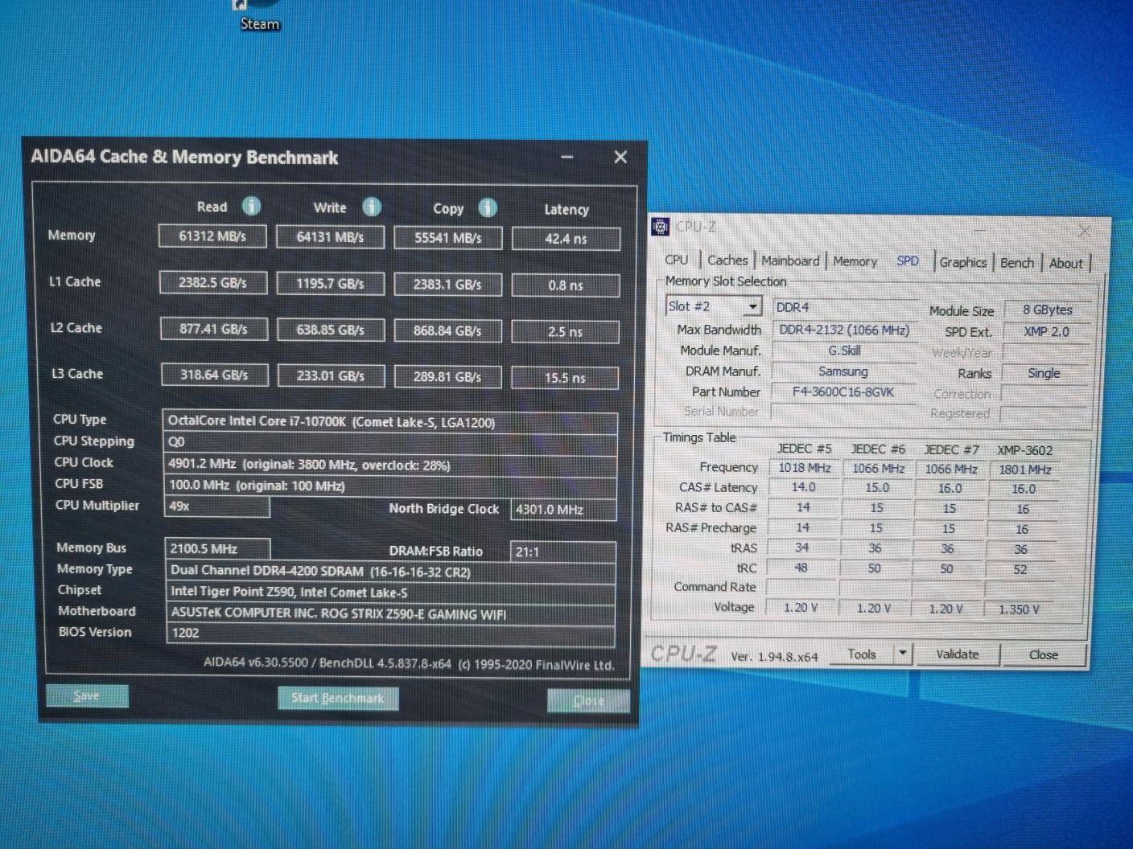Viewport: 1133px width, 849px height.
Task: Click the Part Number F4-3600C16-8GVK field
Action: 843,392
